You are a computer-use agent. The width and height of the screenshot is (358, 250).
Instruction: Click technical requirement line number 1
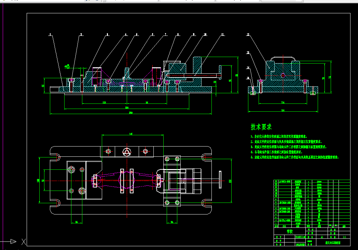[x=279, y=137]
